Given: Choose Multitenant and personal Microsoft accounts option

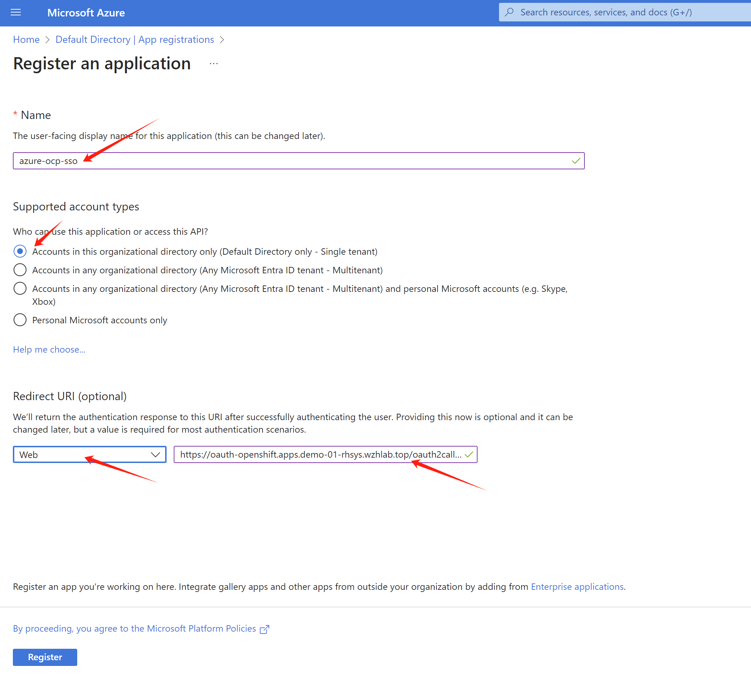Looking at the screenshot, I should pos(20,289).
